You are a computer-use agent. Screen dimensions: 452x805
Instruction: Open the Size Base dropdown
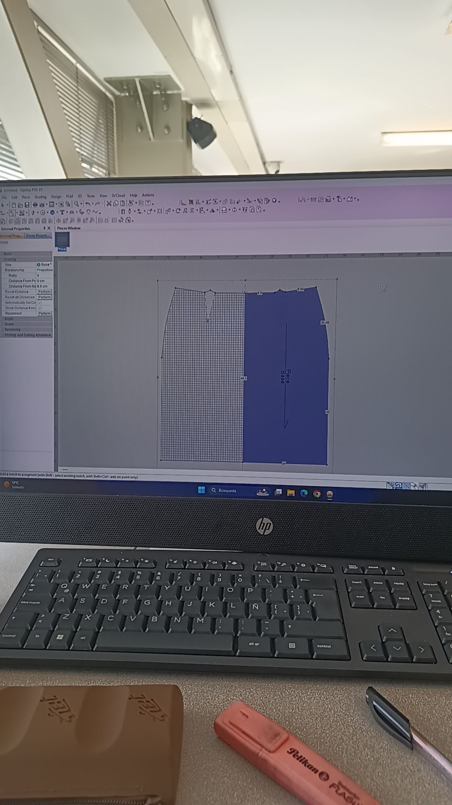[x=44, y=265]
